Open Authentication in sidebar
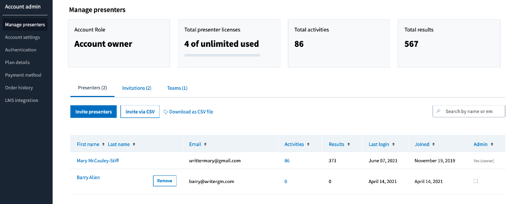Screen dimensions: 517x204 pyautogui.click(x=20, y=50)
